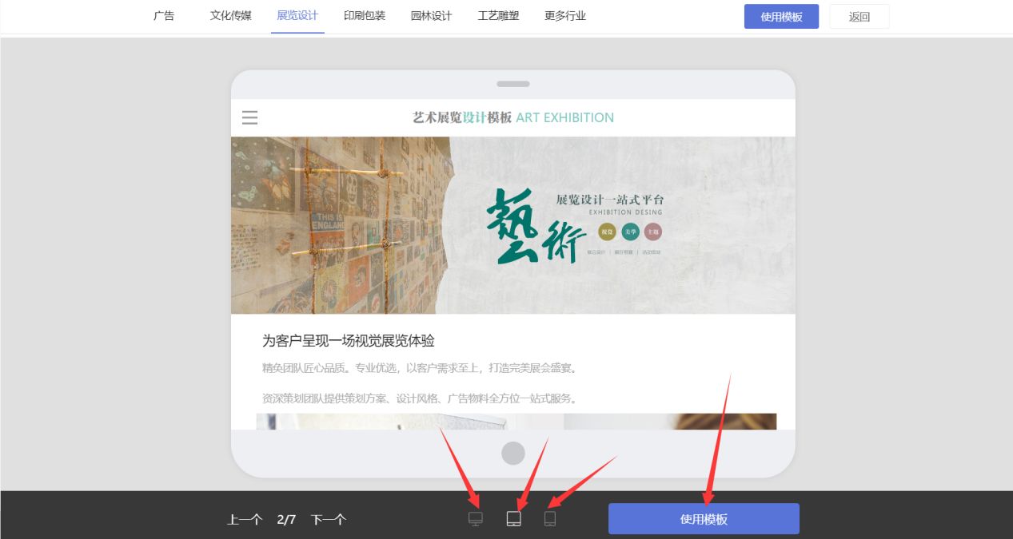
Task: Click pink 主题 circle badge on banner
Action: [653, 232]
